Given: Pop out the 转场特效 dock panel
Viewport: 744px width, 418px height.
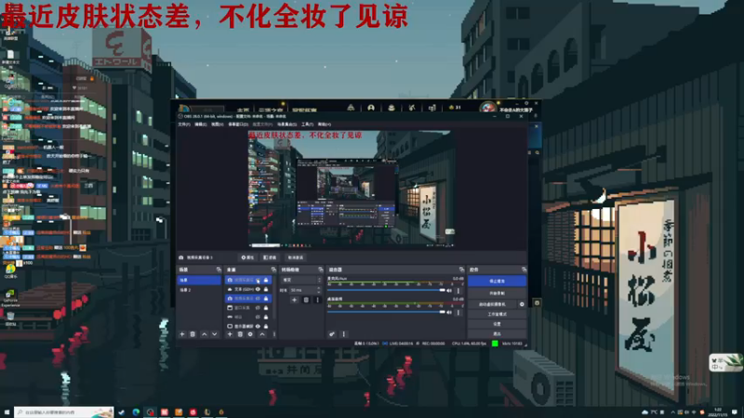Looking at the screenshot, I should 320,269.
